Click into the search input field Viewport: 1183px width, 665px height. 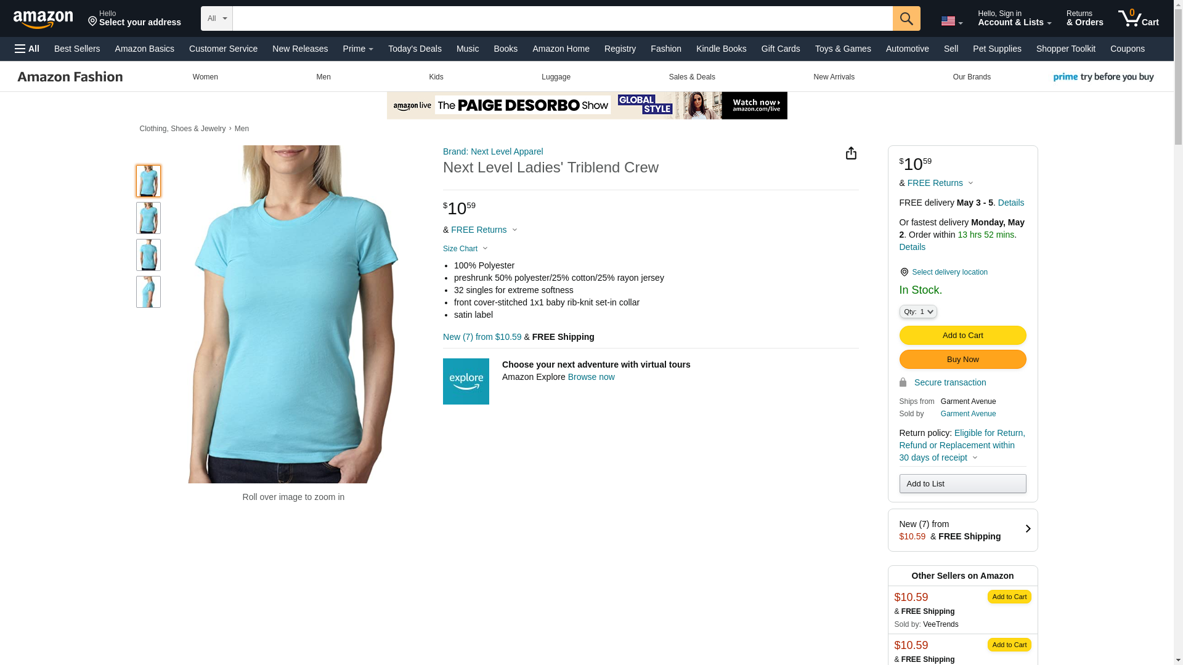click(562, 18)
